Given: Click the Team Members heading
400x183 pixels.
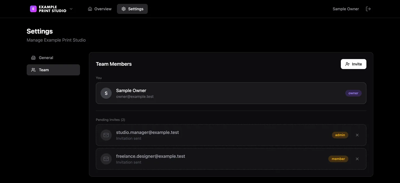Looking at the screenshot, I should click(x=114, y=64).
